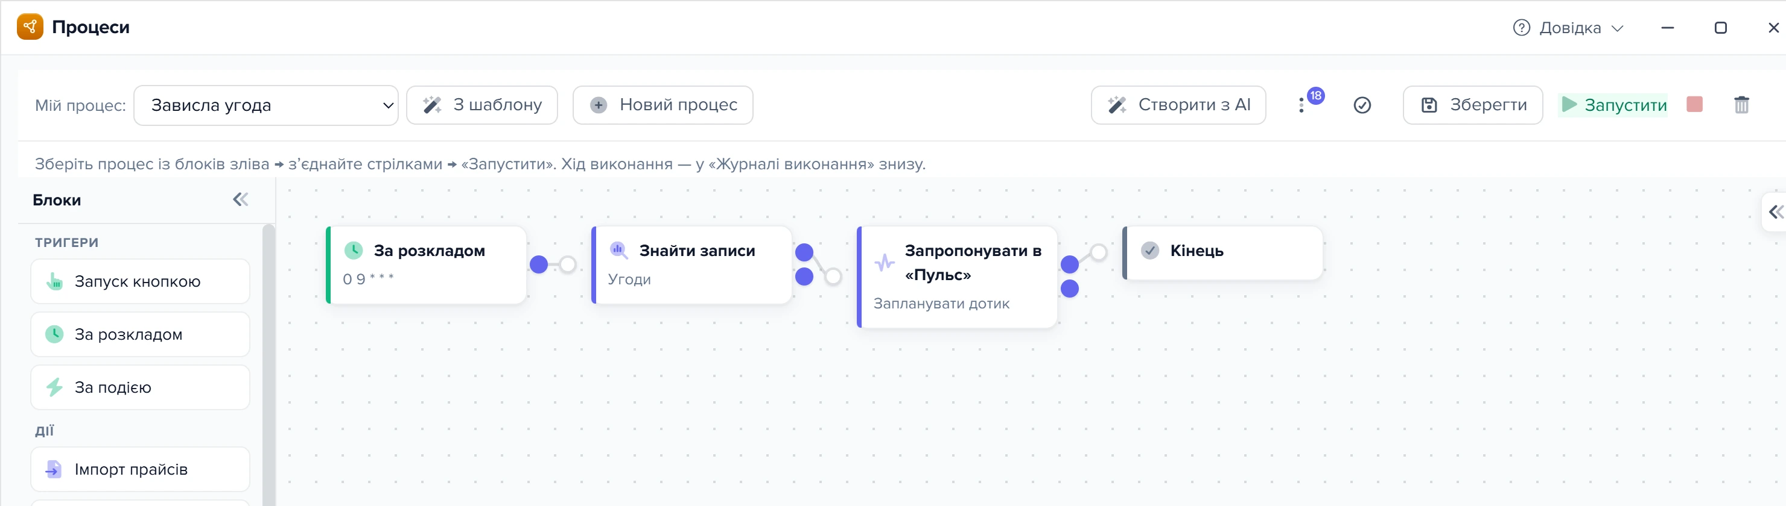The height and width of the screenshot is (506, 1786).
Task: Click output port of За розкладом node
Action: click(539, 264)
